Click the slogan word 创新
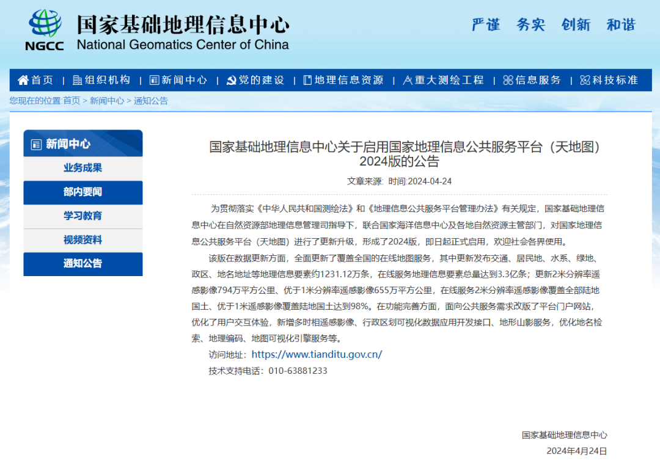660x463 pixels. [576, 25]
